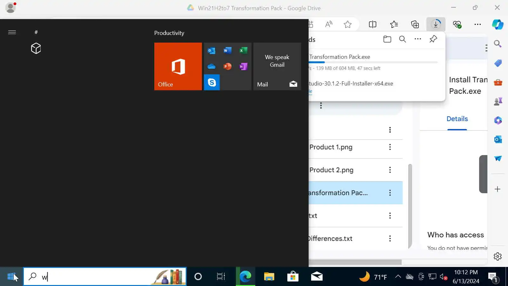Image resolution: width=508 pixels, height=286 pixels.
Task: Open Task View on the taskbar
Action: click(221, 277)
